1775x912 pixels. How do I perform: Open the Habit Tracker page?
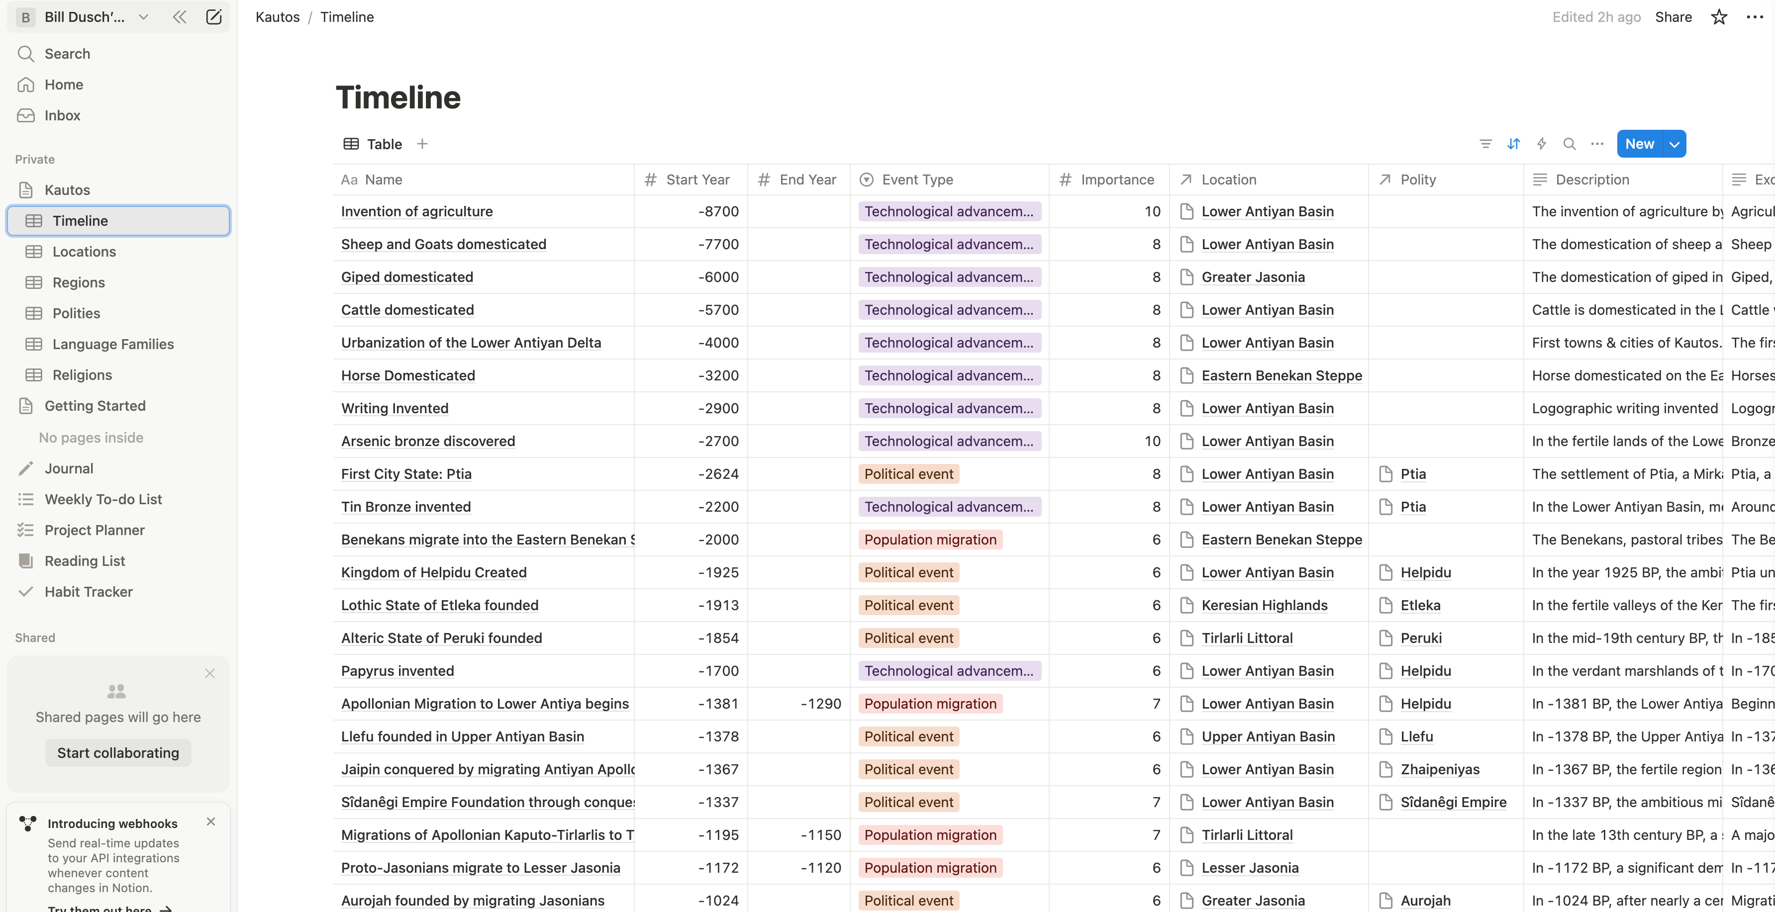click(88, 592)
